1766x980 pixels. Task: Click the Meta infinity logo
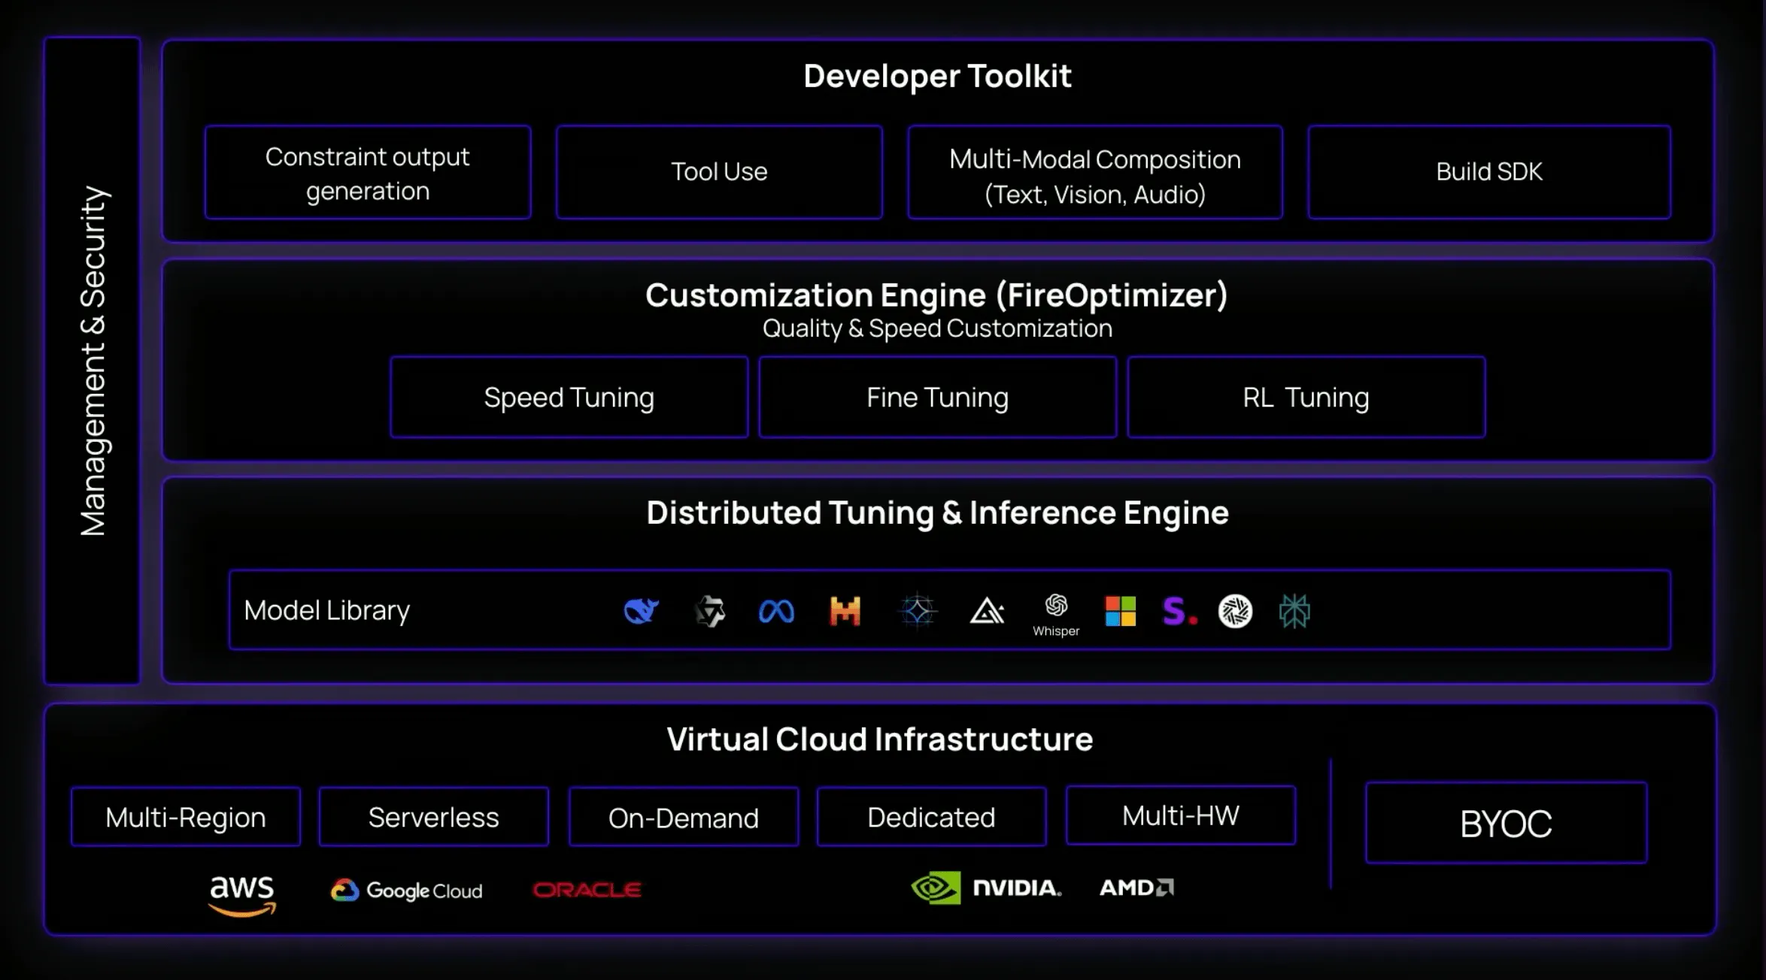[x=776, y=612]
